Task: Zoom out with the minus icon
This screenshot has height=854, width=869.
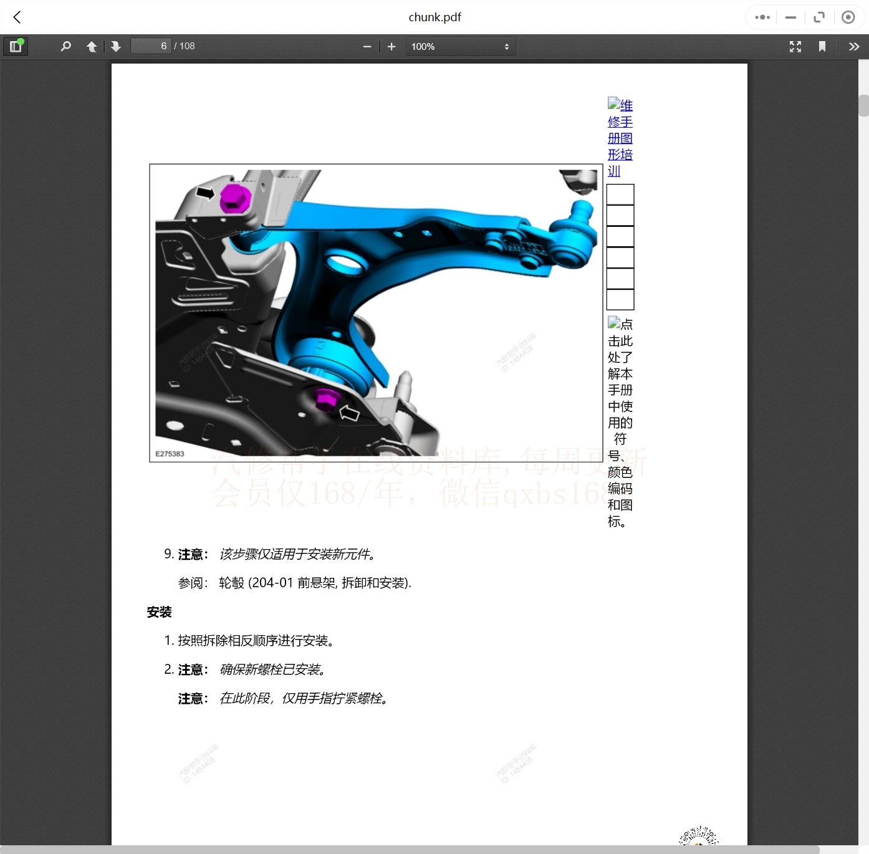Action: coord(367,46)
